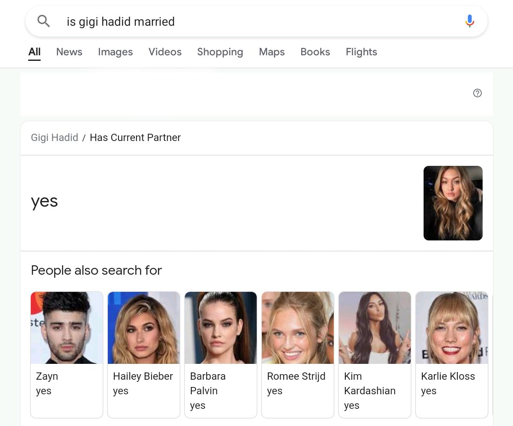Switch to the Maps tab
Screen dimensions: 513x426
point(272,52)
